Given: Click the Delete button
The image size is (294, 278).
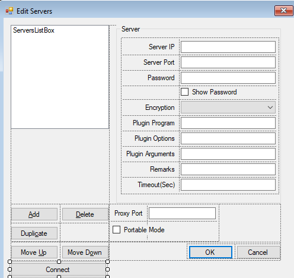Looking at the screenshot, I should pyautogui.click(x=85, y=214).
